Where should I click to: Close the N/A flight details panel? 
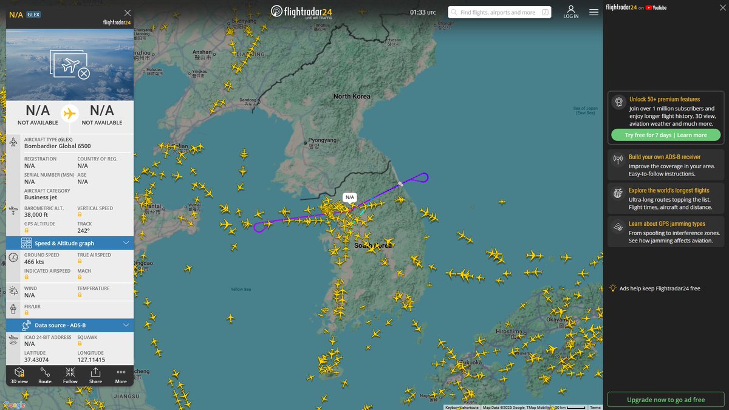click(x=127, y=13)
